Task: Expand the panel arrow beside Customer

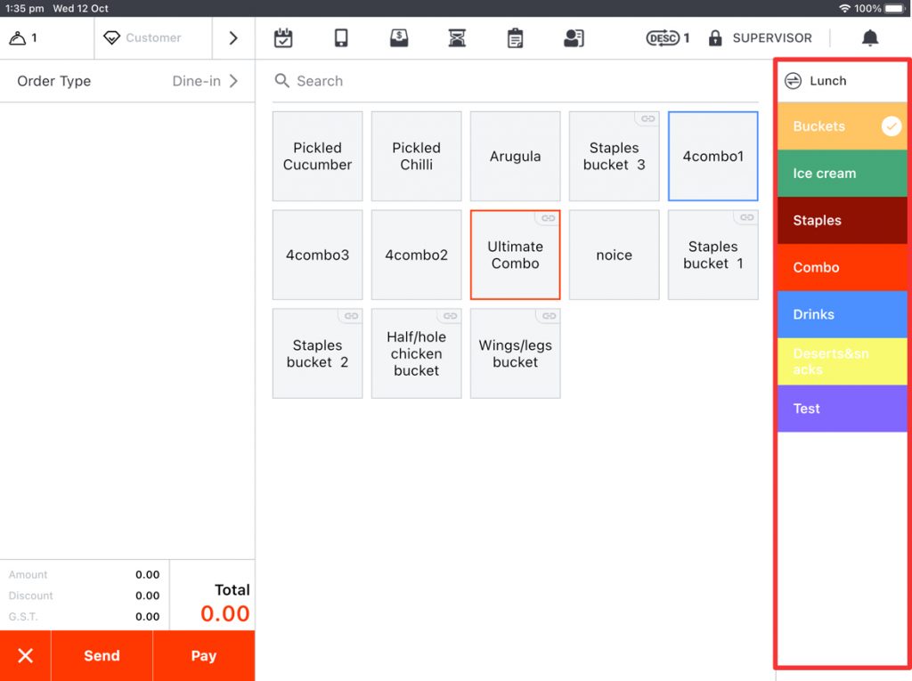Action: 233,38
